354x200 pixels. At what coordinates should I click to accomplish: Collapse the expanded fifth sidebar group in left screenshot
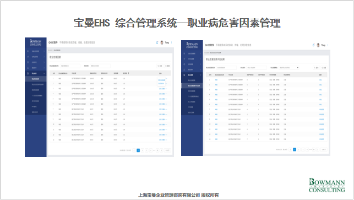pos(36,73)
